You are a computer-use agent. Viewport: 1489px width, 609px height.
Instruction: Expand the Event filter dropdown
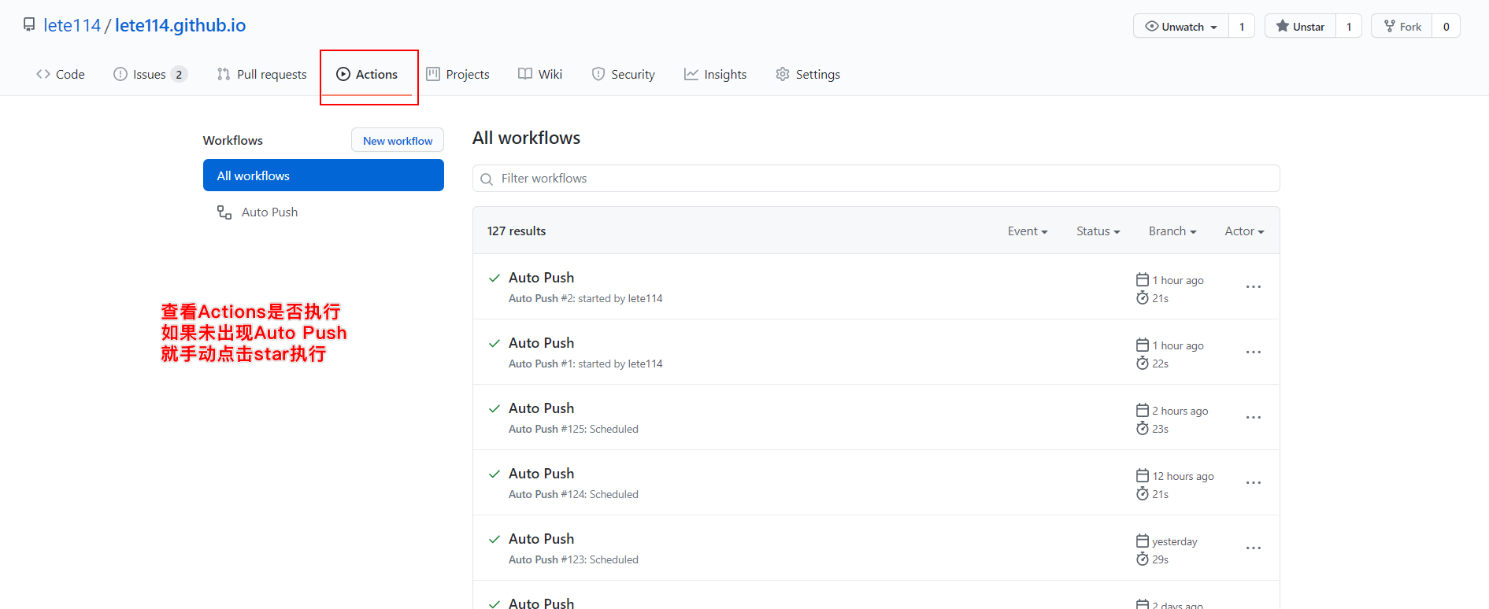(1027, 231)
